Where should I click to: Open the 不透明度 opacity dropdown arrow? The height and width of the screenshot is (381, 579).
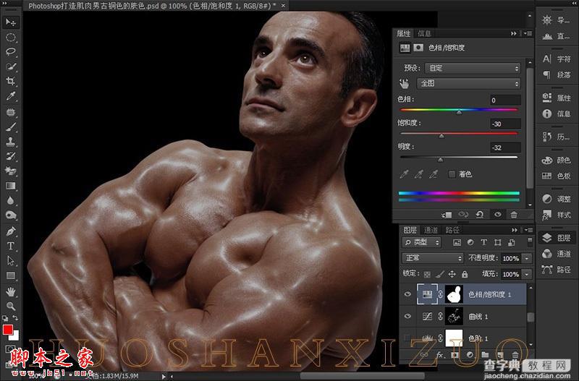pyautogui.click(x=527, y=259)
